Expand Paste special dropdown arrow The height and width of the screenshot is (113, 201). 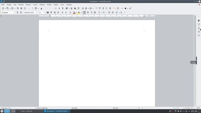(38, 8)
